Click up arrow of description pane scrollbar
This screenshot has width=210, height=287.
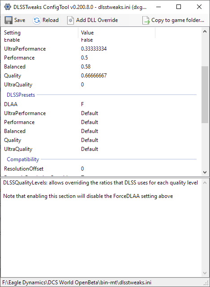coord(205,183)
